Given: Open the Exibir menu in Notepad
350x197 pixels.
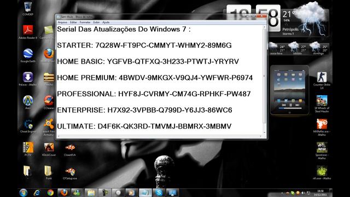Looking at the screenshot, I should tap(96, 22).
